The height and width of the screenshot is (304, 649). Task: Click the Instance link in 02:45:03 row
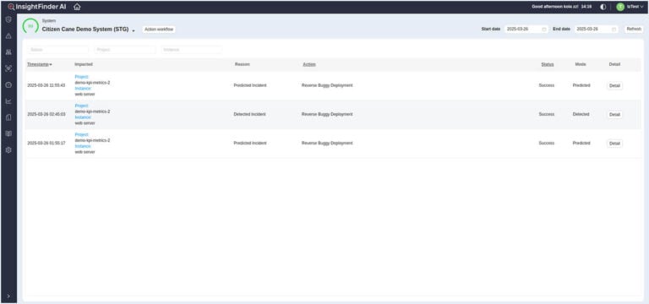(83, 117)
